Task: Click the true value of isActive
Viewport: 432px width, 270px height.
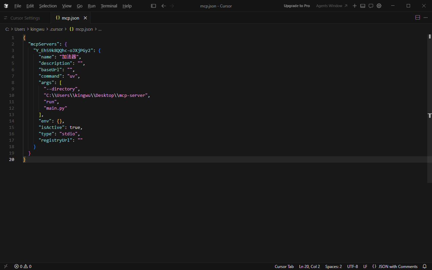Action: tap(75, 127)
